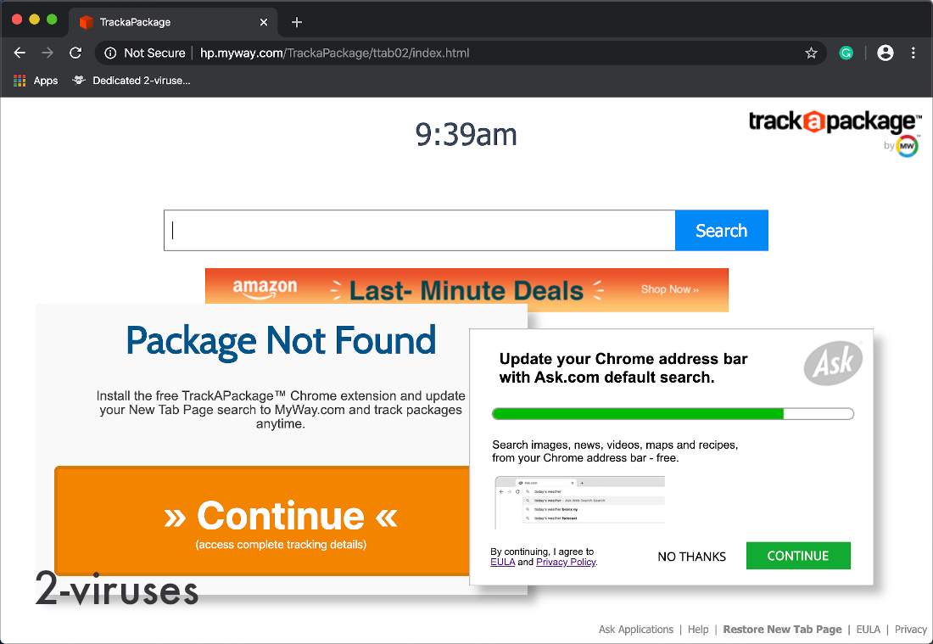Click the Grammarly extension icon
The width and height of the screenshot is (933, 644).
(x=846, y=53)
